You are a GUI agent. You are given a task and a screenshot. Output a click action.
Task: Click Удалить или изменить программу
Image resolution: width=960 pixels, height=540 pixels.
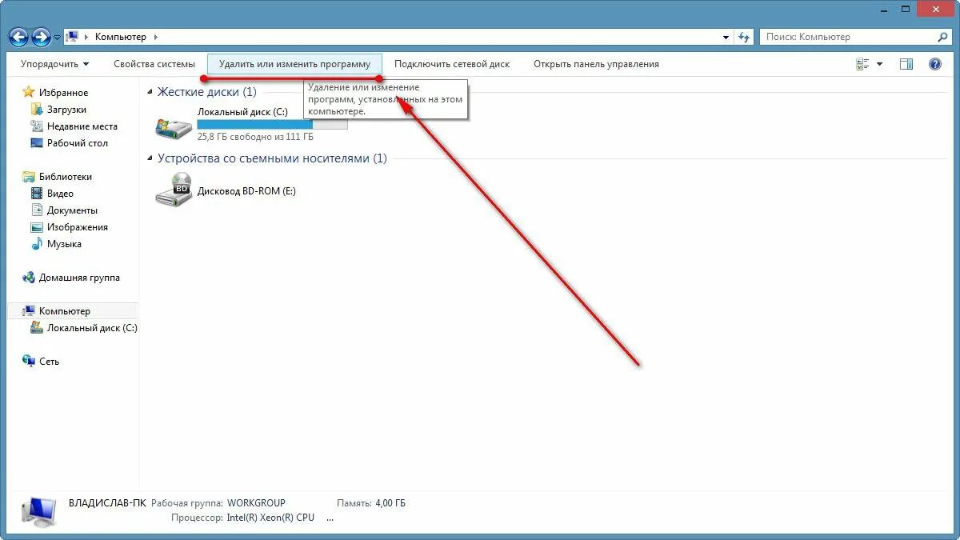tap(294, 64)
